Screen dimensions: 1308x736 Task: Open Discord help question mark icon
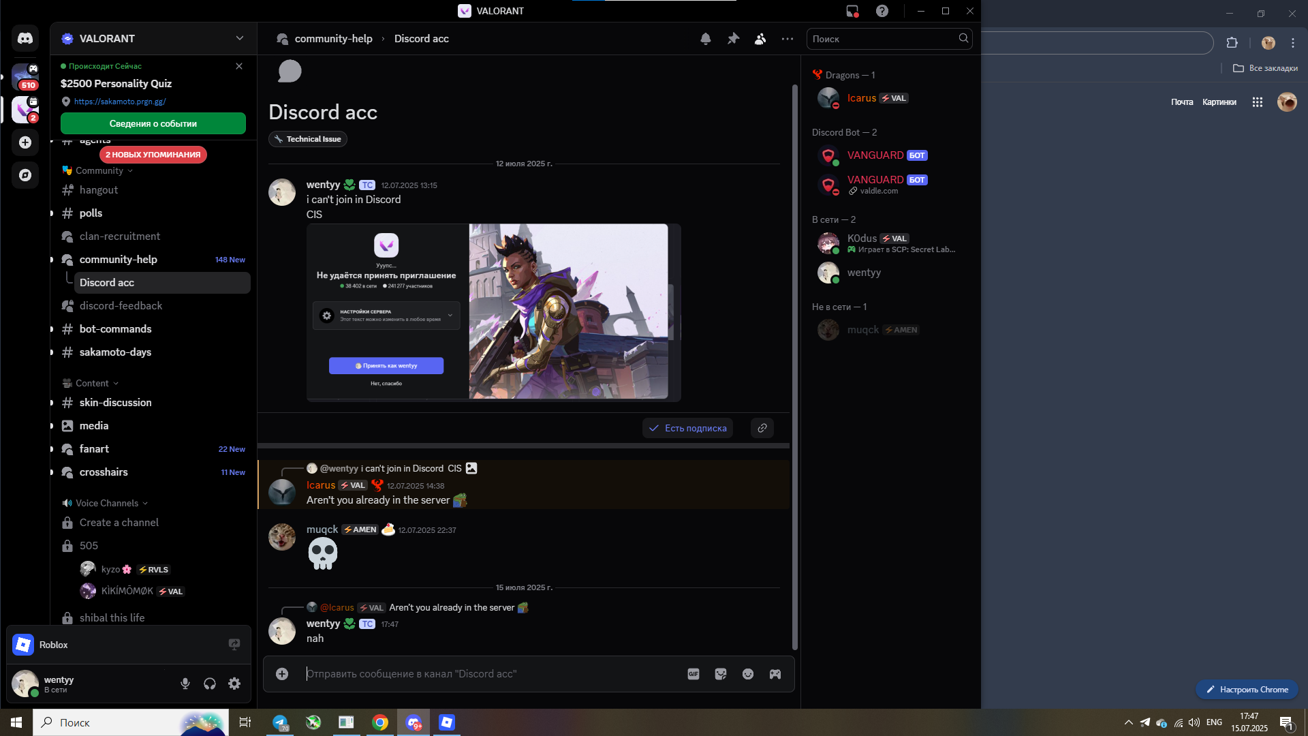[882, 11]
